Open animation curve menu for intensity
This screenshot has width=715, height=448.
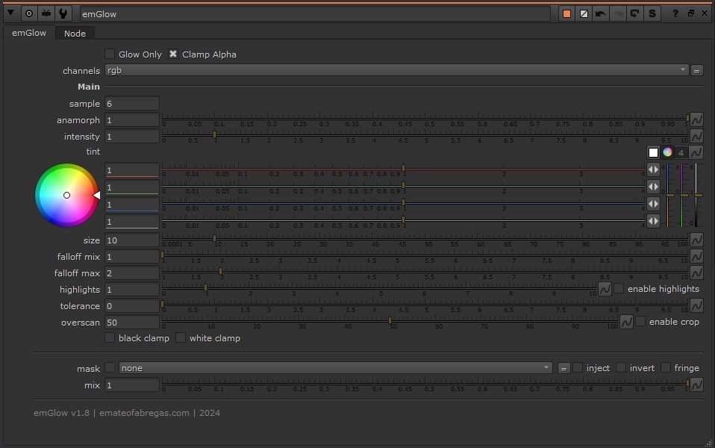click(x=696, y=136)
